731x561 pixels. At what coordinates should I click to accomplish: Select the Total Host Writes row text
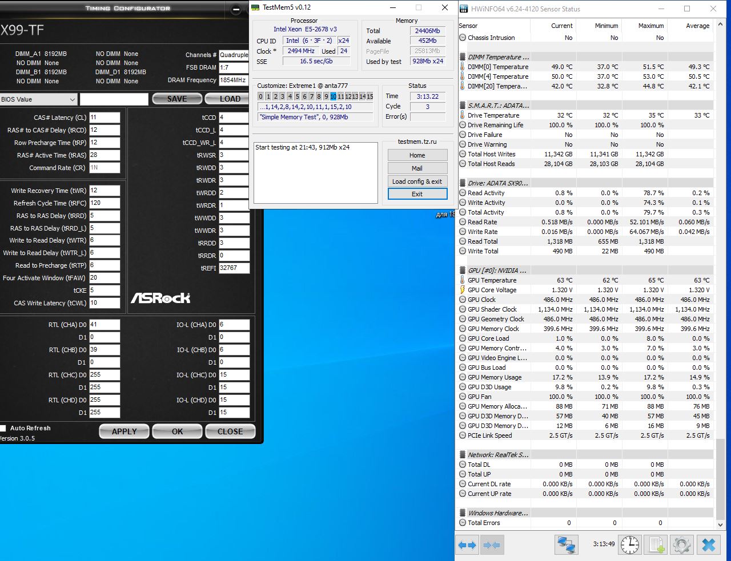492,154
